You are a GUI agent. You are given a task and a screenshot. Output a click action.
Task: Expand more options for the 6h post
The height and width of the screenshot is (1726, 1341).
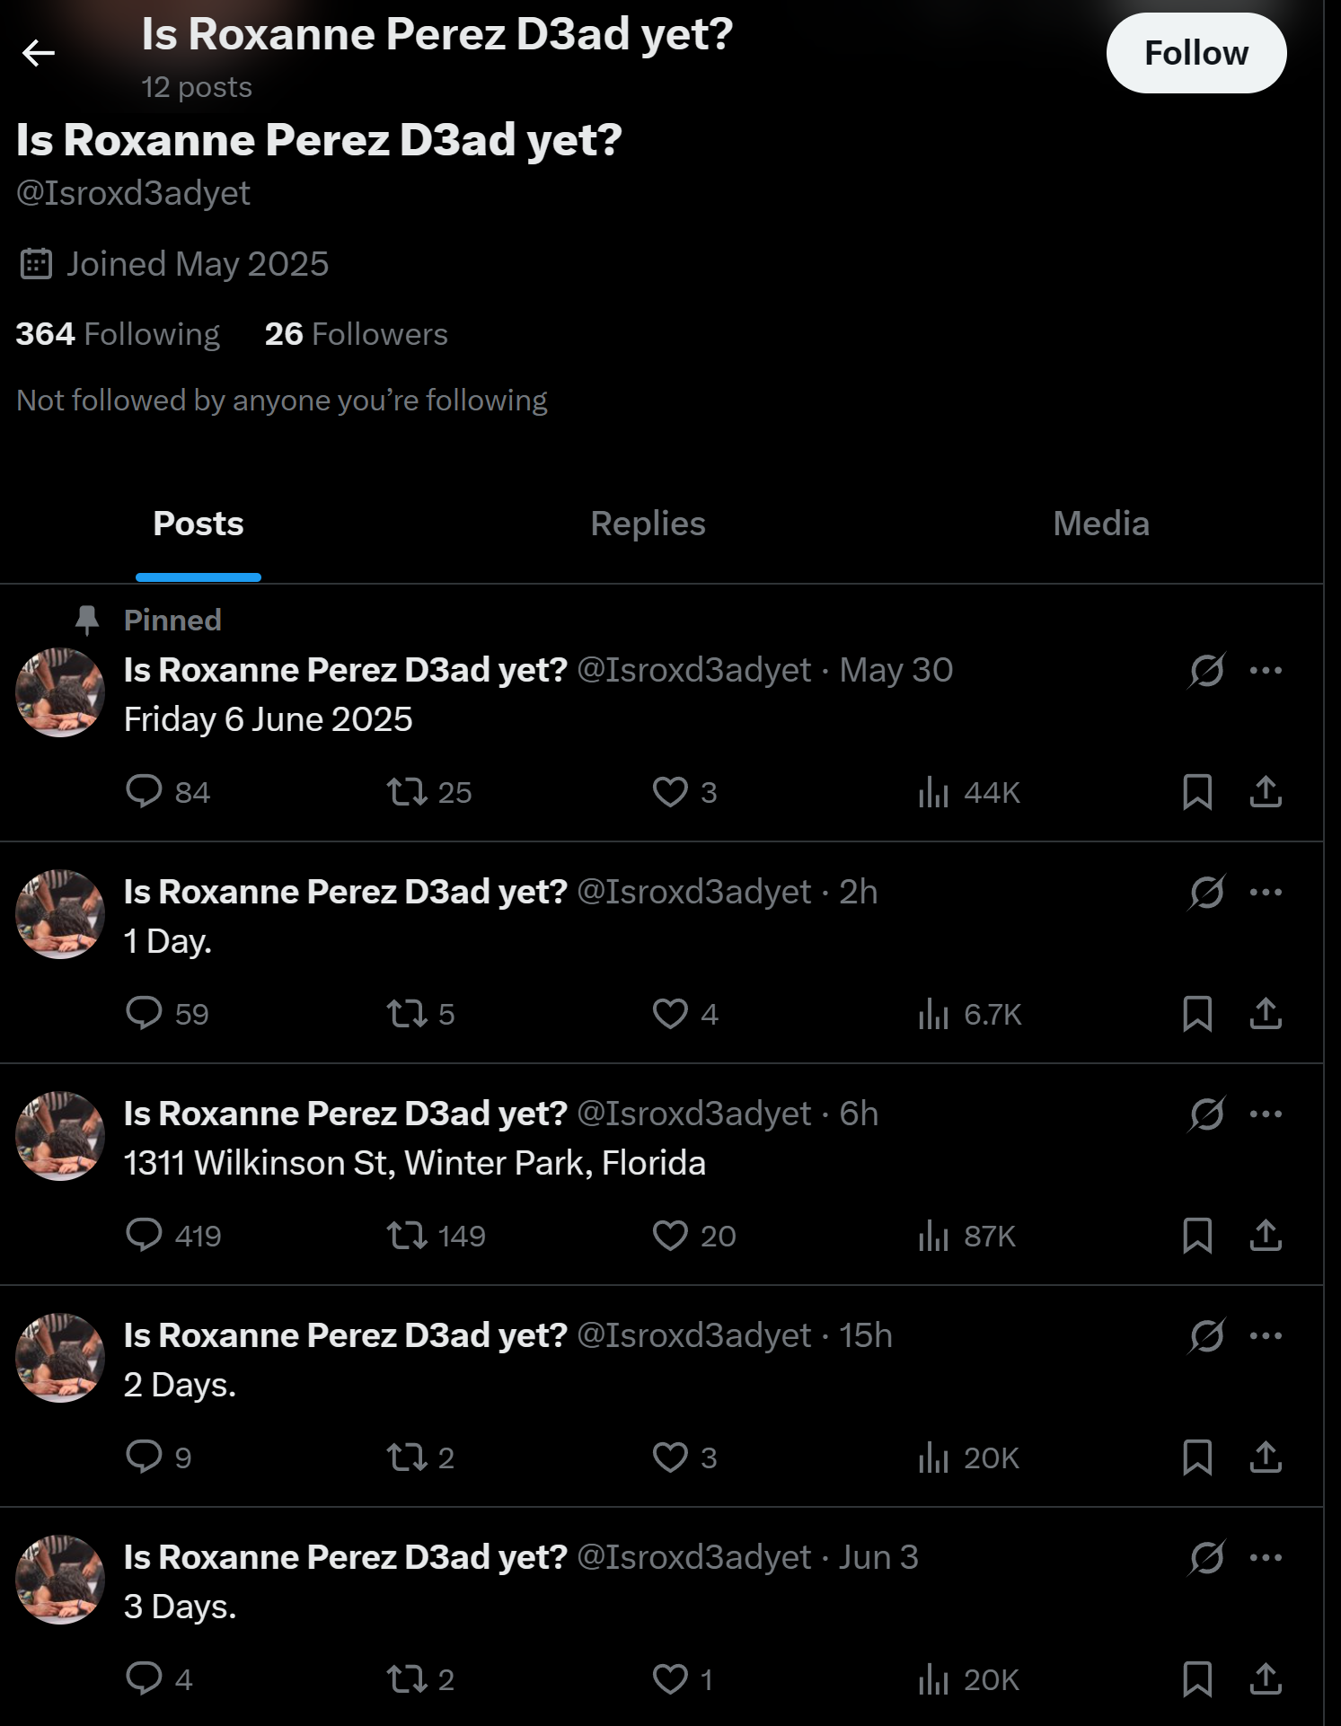pyautogui.click(x=1266, y=1114)
